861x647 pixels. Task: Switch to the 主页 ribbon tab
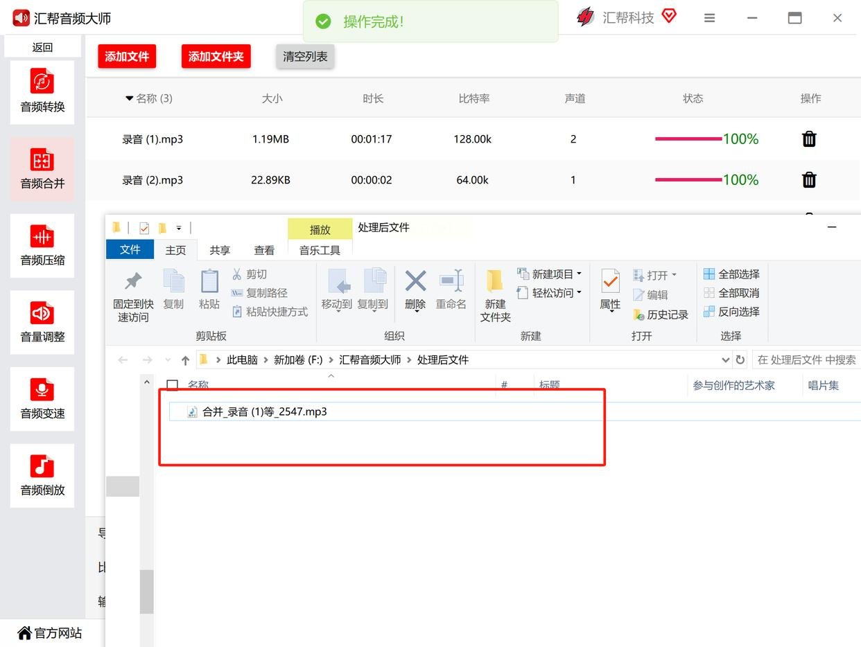click(175, 250)
